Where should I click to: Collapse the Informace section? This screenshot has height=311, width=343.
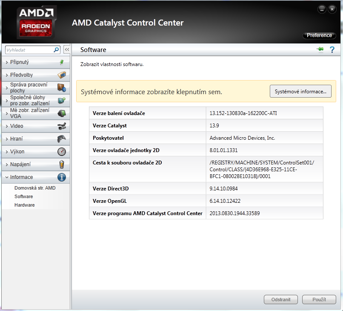coord(36,177)
